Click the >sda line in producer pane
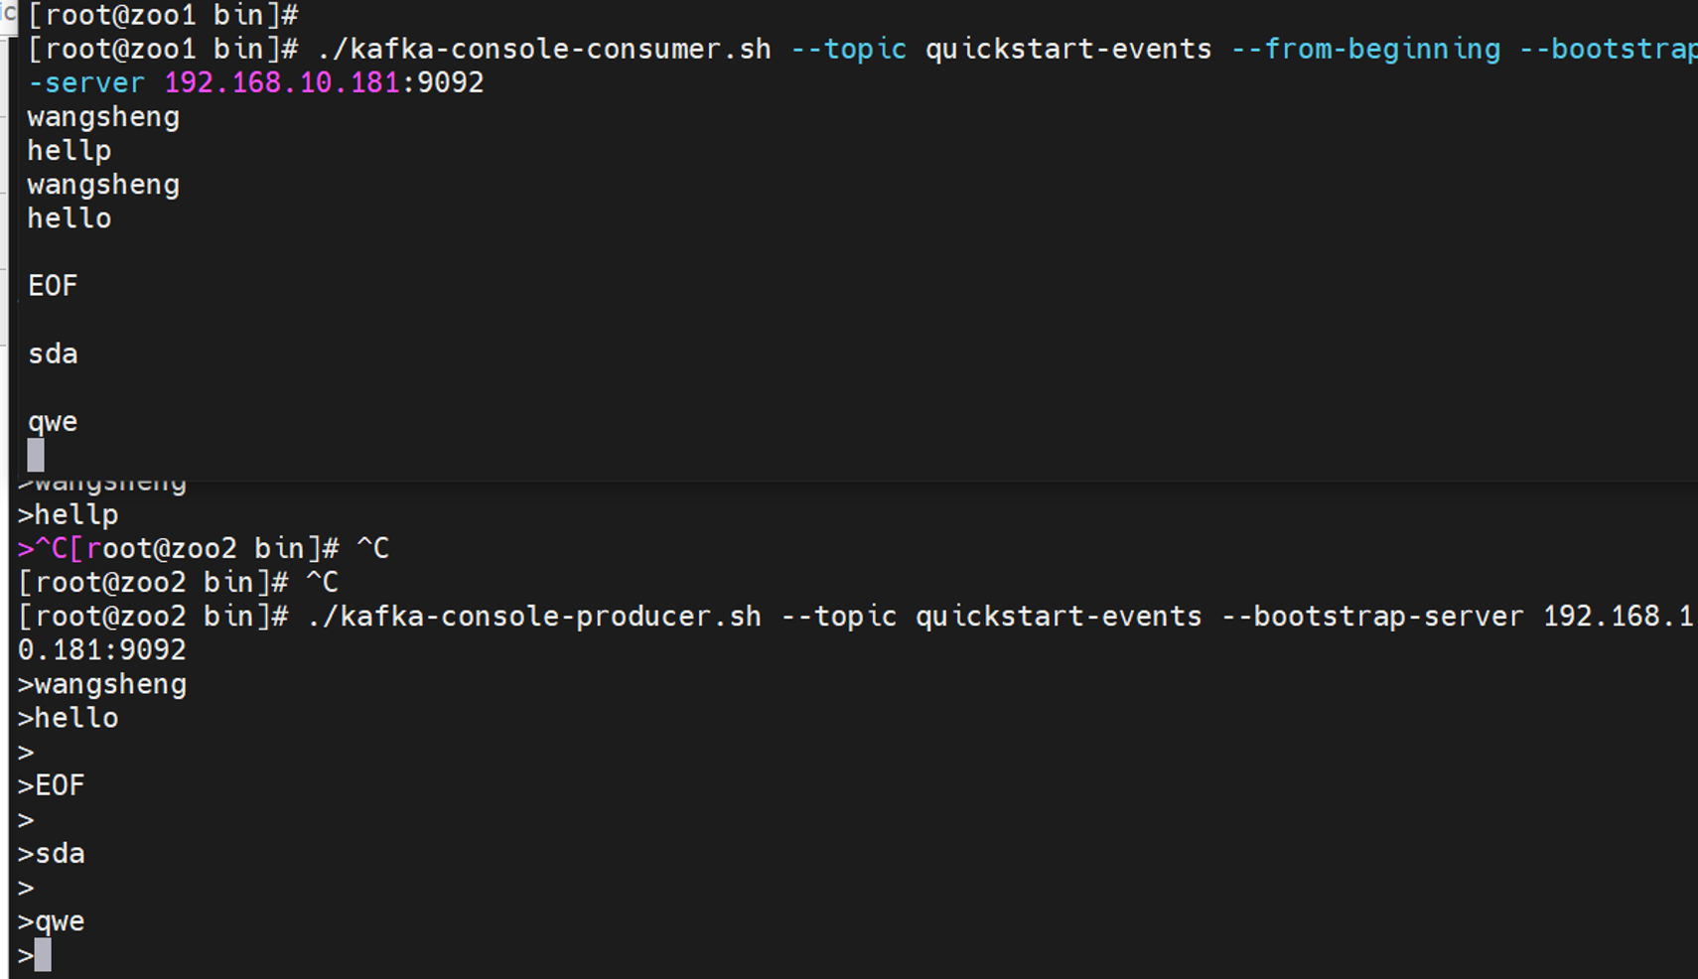The width and height of the screenshot is (1698, 979). click(52, 854)
